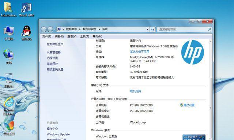Open 设备管理器 from sidebar
The image size is (234, 140).
pos(54,52)
